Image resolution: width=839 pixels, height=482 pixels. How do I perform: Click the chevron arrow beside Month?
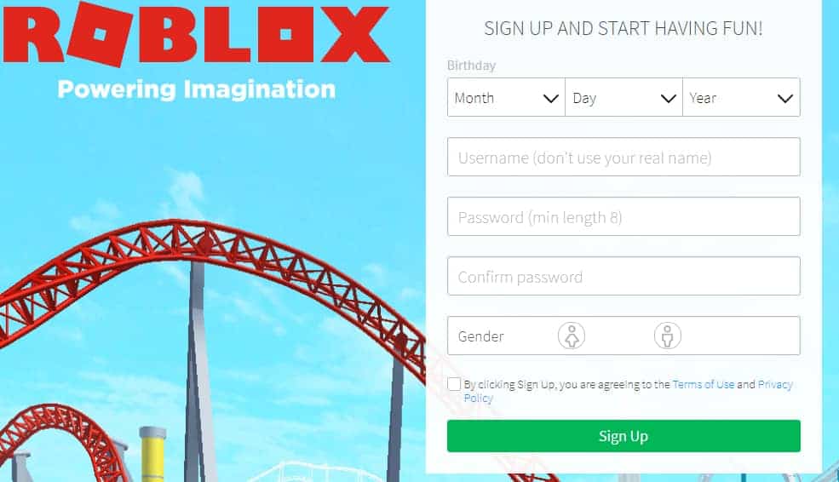(x=550, y=99)
